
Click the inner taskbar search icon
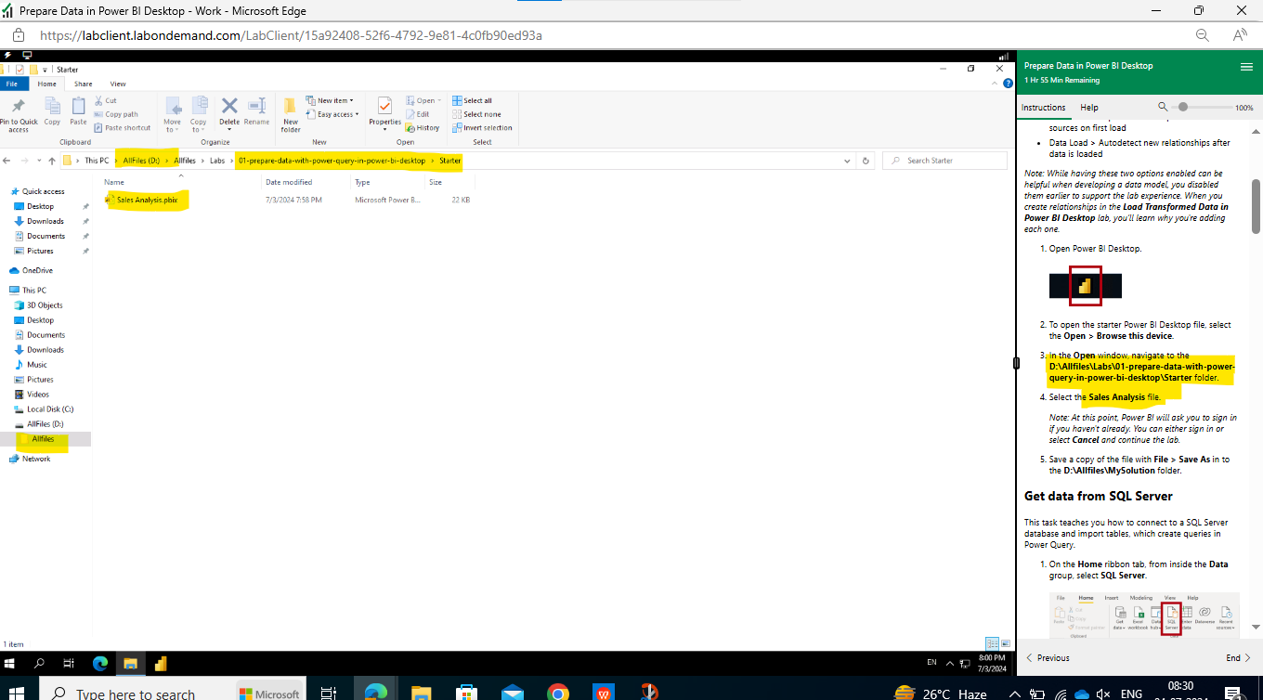pyautogui.click(x=39, y=663)
